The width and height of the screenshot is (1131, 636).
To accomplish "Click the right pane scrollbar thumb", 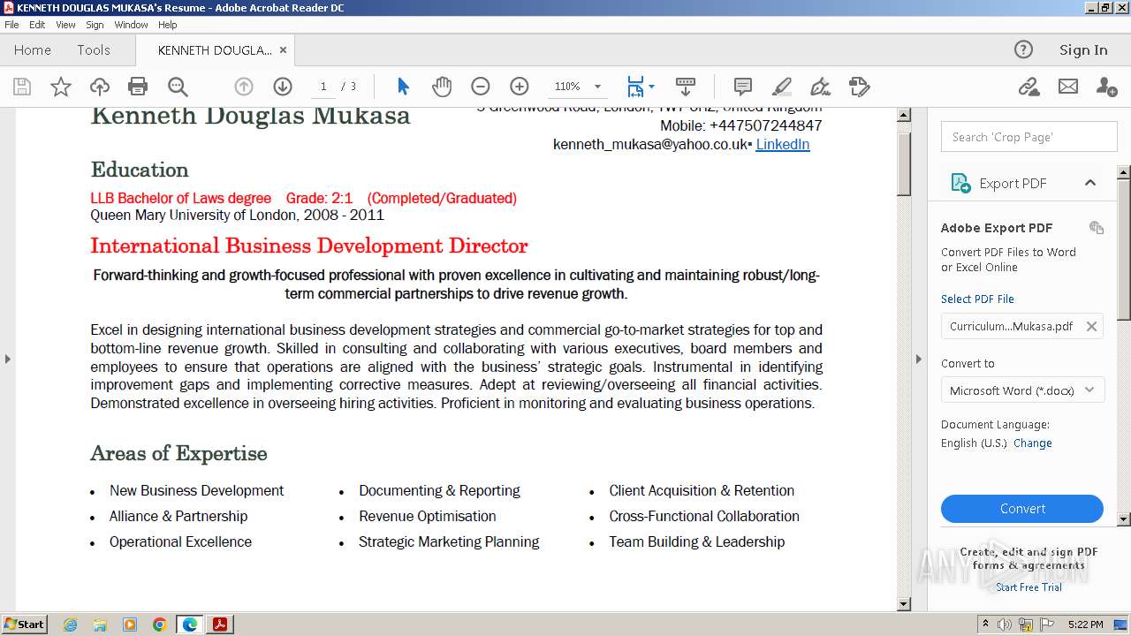I will click(x=1124, y=249).
